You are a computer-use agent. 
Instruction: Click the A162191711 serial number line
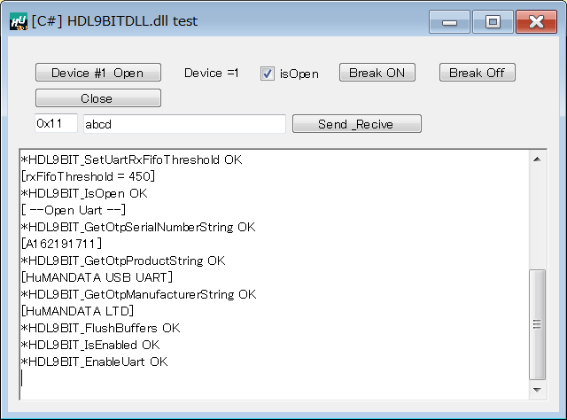61,244
